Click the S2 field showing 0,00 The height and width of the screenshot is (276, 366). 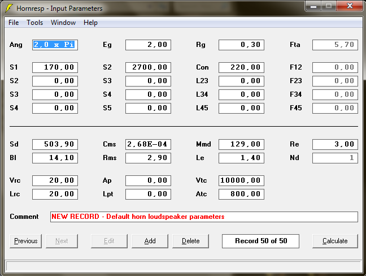click(x=55, y=81)
